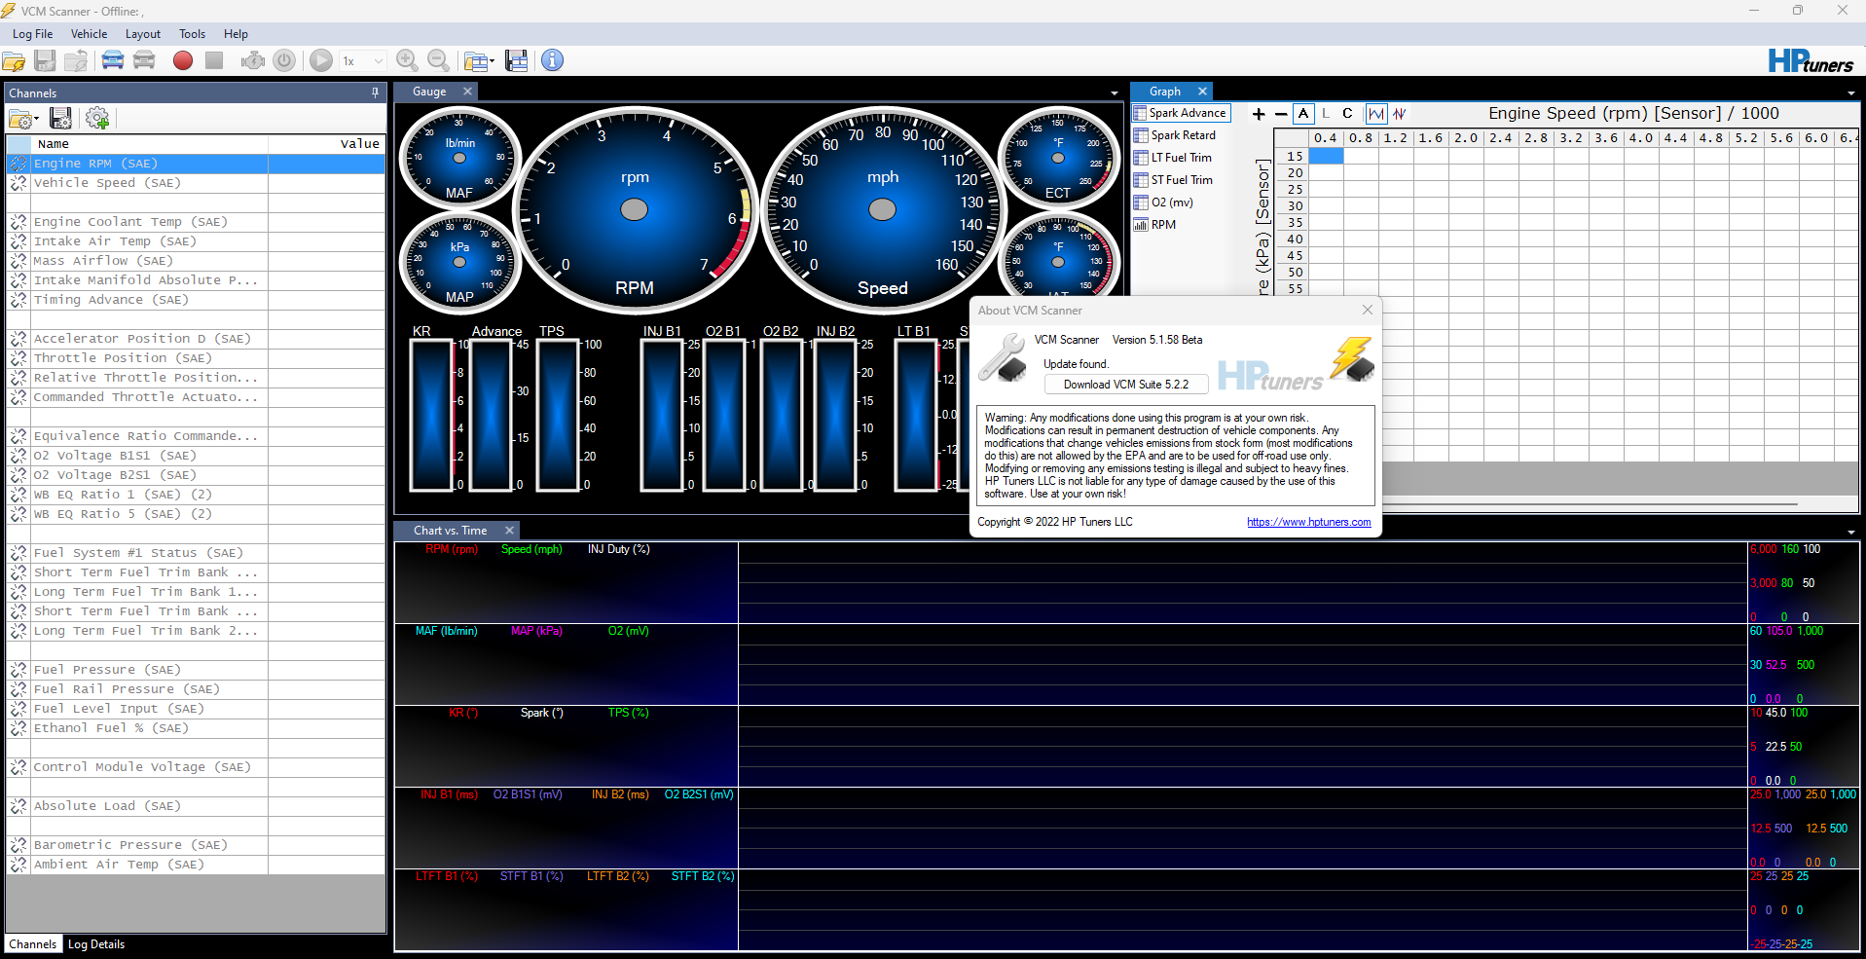Image resolution: width=1866 pixels, height=959 pixels.
Task: Select the O2 (mv) graph table
Action: (x=1163, y=203)
